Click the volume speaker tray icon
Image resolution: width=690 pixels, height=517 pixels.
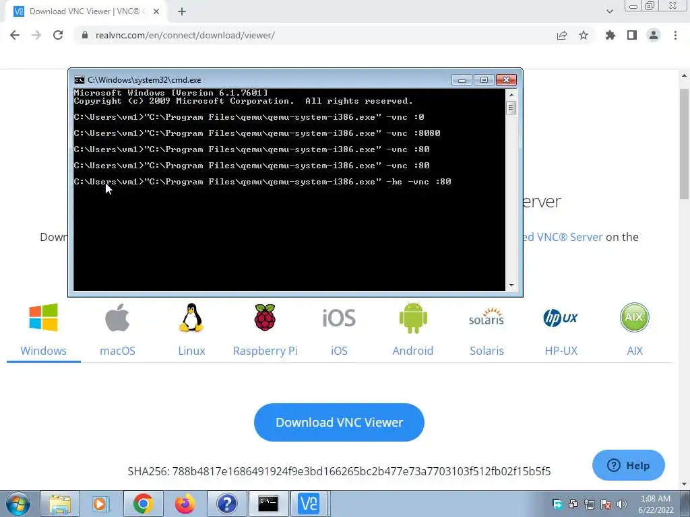[622, 504]
